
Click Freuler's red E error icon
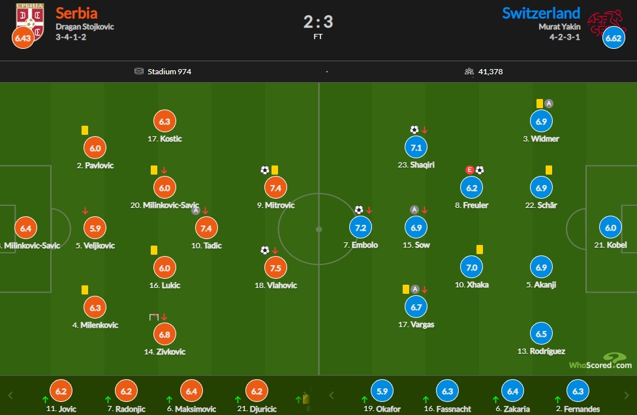470,170
